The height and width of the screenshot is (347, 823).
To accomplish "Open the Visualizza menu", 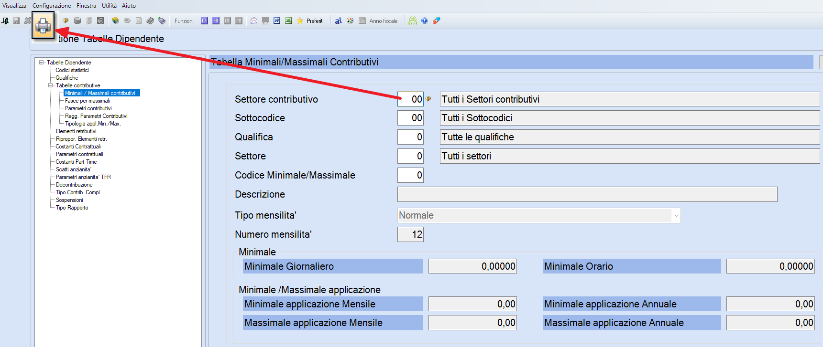I will coord(14,6).
